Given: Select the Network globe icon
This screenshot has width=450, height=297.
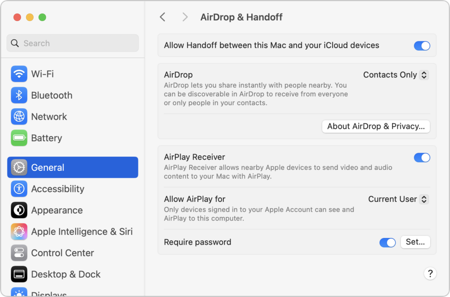Looking at the screenshot, I should [19, 117].
